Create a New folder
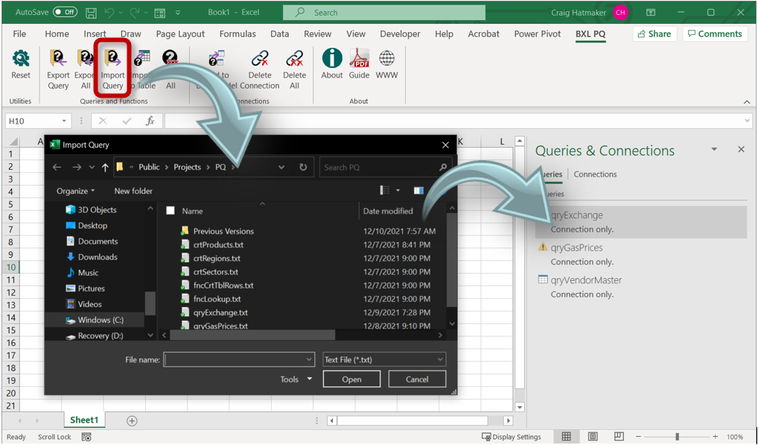The height and width of the screenshot is (445, 758). point(133,191)
